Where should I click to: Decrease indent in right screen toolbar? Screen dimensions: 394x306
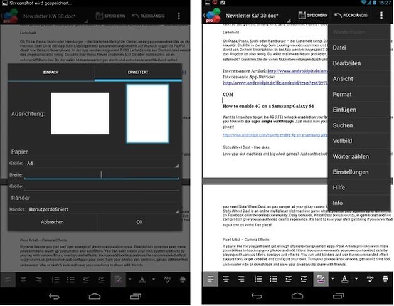[289, 279]
